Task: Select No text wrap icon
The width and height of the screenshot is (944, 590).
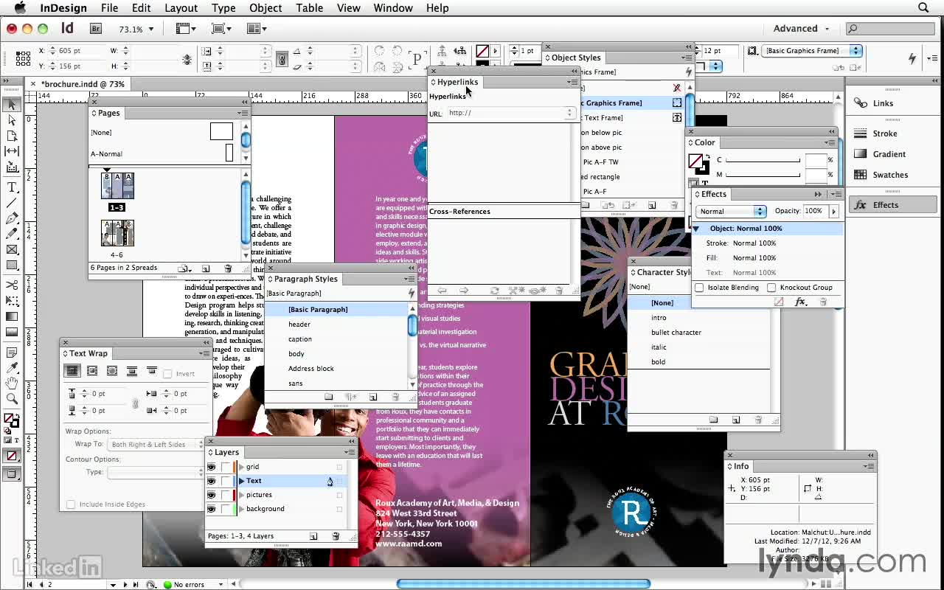Action: tap(72, 372)
